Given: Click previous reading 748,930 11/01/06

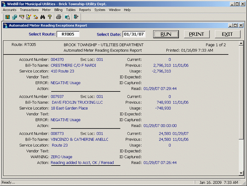Looking at the screenshot, I should pos(173,102).
